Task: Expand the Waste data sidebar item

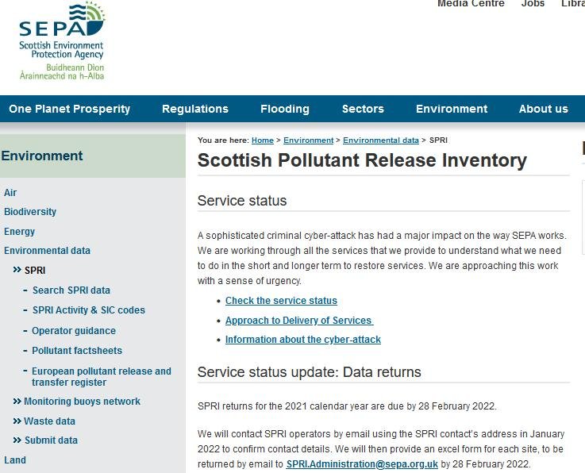Action: (x=17, y=421)
